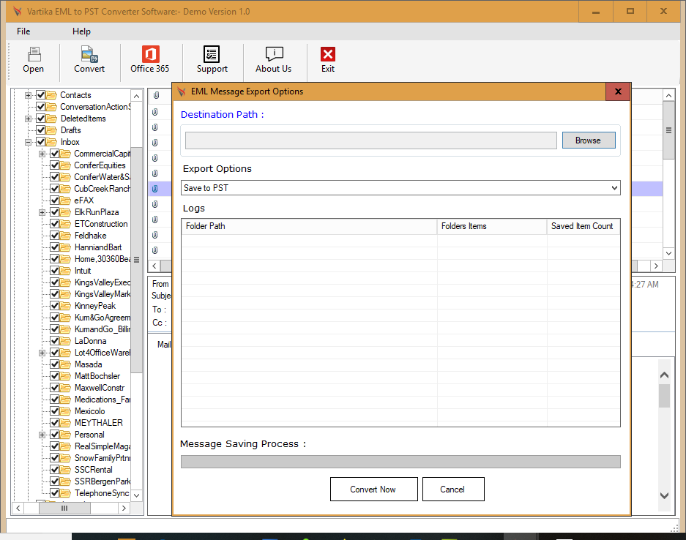
Task: Expand the ElkRunPlaza folder node
Action: pyautogui.click(x=42, y=212)
